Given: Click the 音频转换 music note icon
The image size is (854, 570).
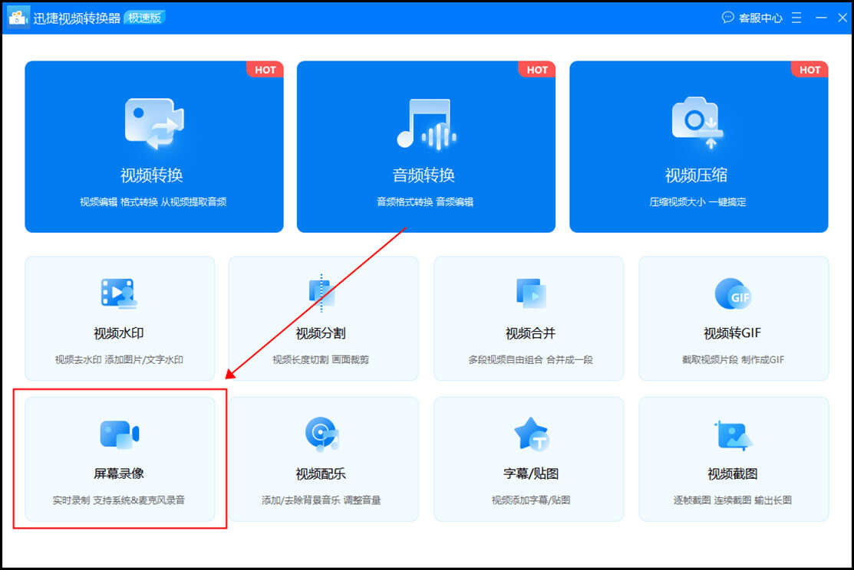Looking at the screenshot, I should point(427,124).
